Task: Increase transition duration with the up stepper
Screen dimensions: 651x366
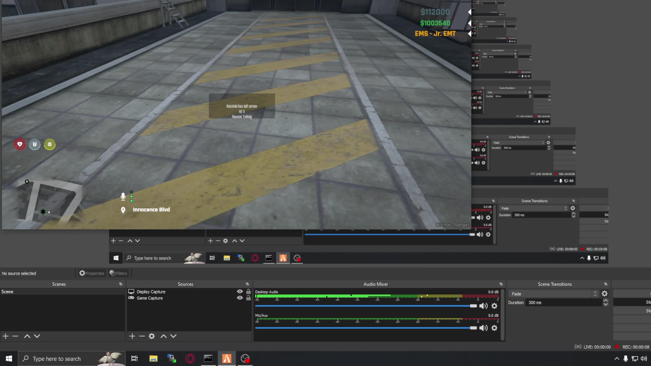Action: [x=606, y=301]
